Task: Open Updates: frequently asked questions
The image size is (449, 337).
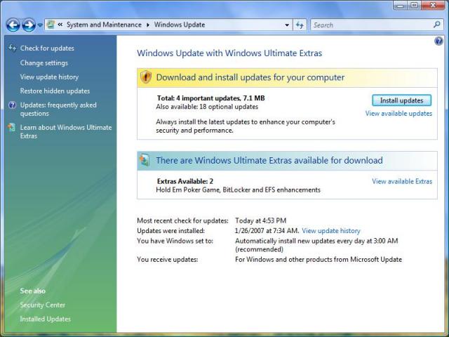Action: [58, 110]
